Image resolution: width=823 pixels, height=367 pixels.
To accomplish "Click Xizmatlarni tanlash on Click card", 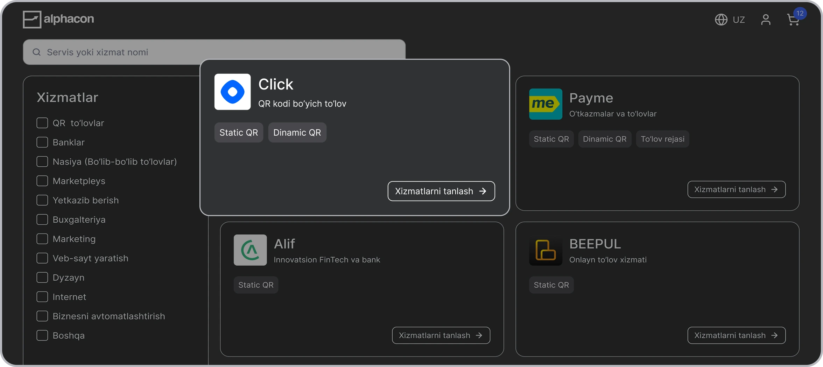I will click(x=441, y=191).
